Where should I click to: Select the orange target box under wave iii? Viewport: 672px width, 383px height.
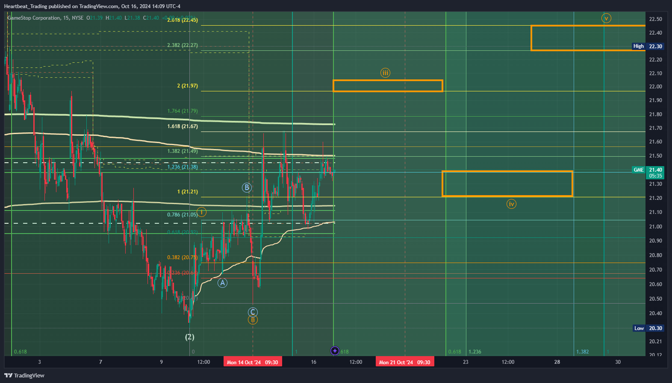coord(388,86)
